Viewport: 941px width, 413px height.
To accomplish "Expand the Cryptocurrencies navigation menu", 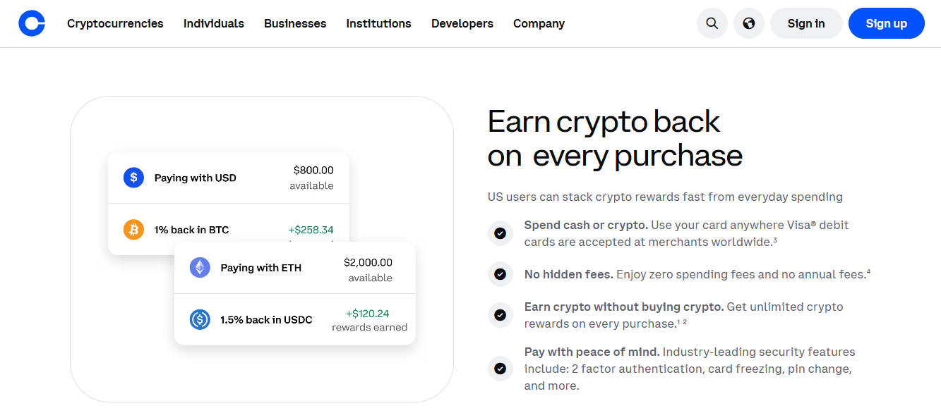I will click(x=115, y=23).
